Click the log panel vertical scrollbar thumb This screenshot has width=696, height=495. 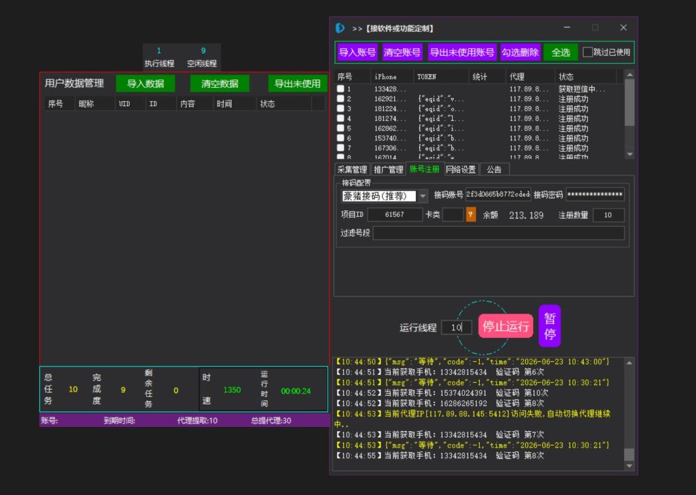[x=629, y=454]
